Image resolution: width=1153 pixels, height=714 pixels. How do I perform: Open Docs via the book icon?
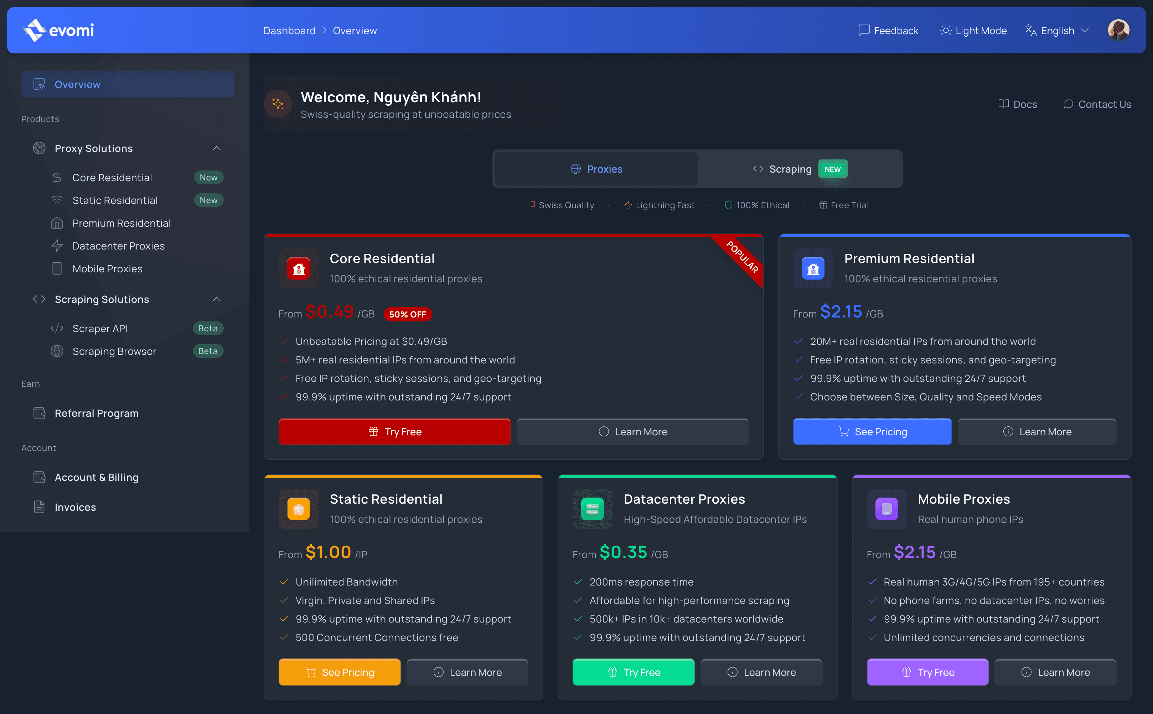tap(1004, 104)
